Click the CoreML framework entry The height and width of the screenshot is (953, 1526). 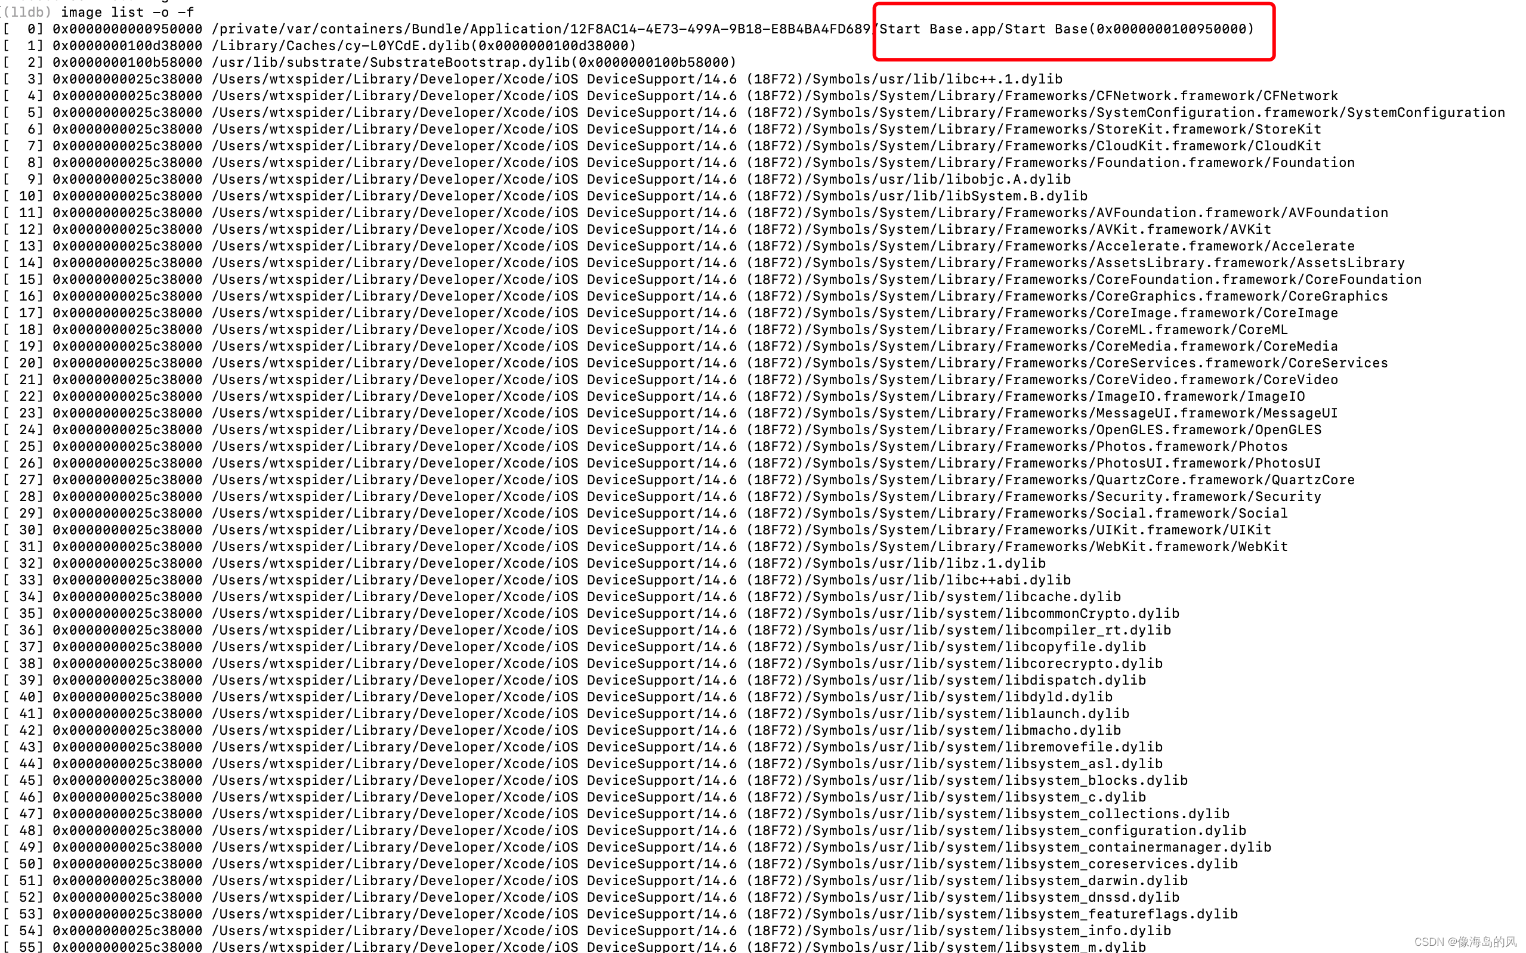pyautogui.click(x=1191, y=330)
